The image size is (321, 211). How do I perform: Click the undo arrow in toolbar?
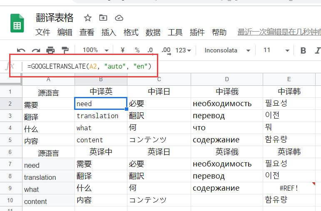click(21, 50)
